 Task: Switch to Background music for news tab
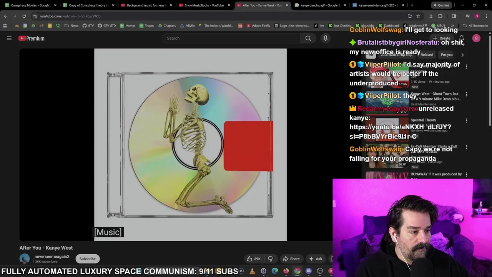(146, 5)
